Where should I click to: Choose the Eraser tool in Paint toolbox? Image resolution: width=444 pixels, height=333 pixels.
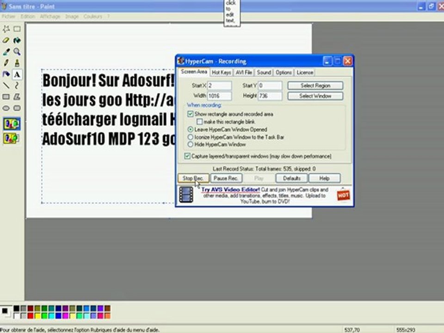6,40
